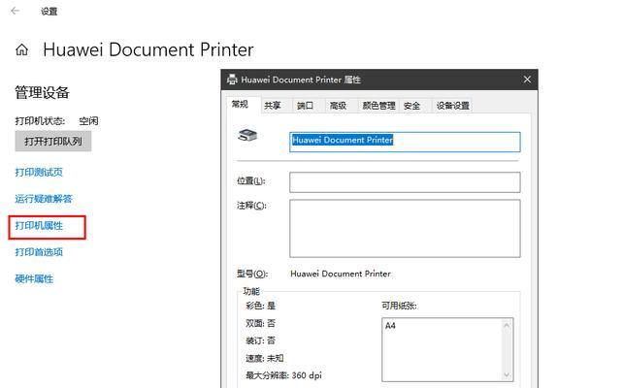Switch to the 安全 tab

[411, 106]
